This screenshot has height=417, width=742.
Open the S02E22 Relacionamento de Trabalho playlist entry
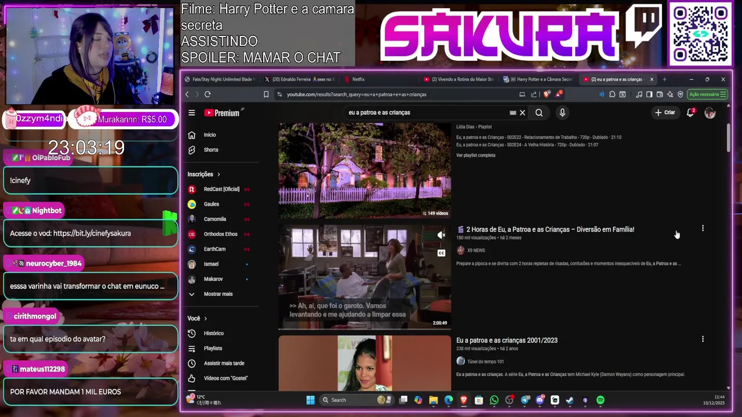tap(539, 137)
